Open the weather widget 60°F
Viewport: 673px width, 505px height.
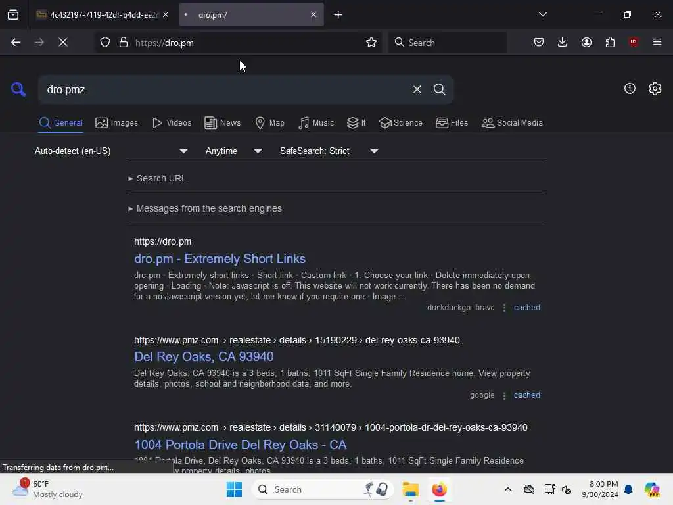(47, 489)
